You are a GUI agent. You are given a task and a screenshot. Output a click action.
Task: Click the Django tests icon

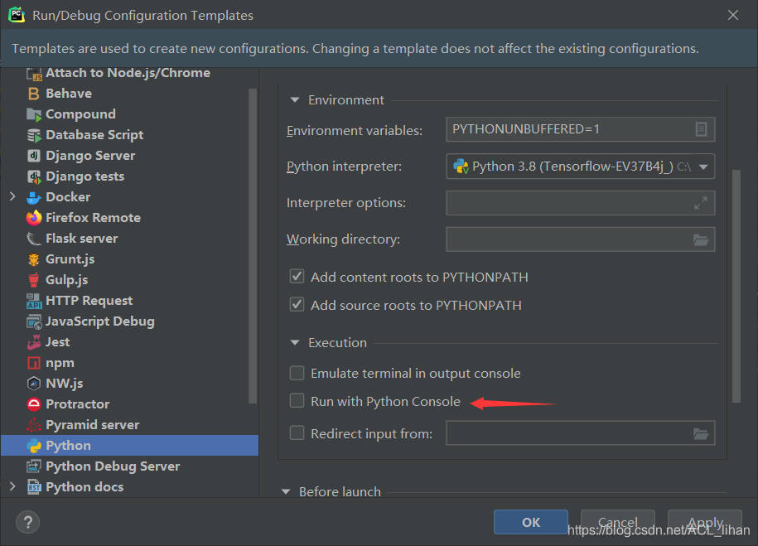pyautogui.click(x=34, y=176)
